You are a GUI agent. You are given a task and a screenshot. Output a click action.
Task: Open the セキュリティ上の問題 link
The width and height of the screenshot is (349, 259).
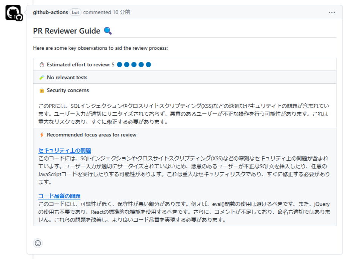coord(64,150)
